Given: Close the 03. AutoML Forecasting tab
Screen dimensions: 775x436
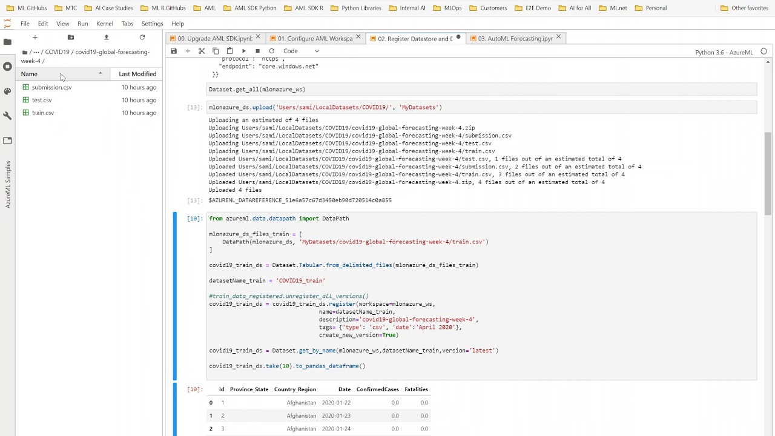Looking at the screenshot, I should click(558, 38).
